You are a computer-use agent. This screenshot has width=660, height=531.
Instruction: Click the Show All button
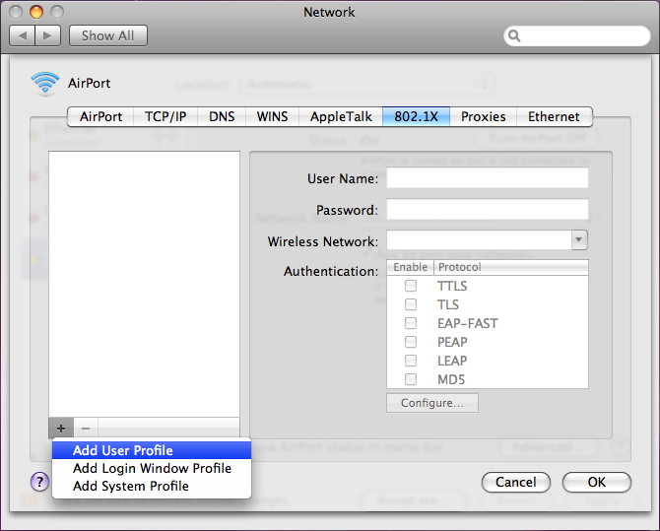108,35
